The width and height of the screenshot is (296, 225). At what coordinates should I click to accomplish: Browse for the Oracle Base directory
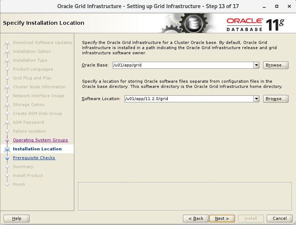pos(276,65)
